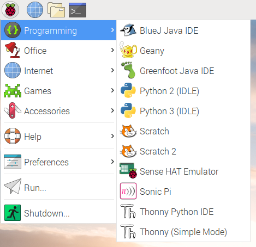Expand the Preferences submenu arrow
The width and height of the screenshot is (256, 247).
coord(112,162)
